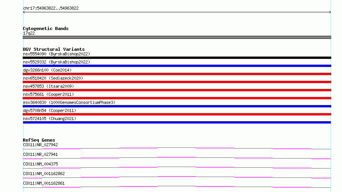Screen dimensions: 342x192
Task: Click the magenta gene line for COX11|NR_027941
Action: coord(177,158)
